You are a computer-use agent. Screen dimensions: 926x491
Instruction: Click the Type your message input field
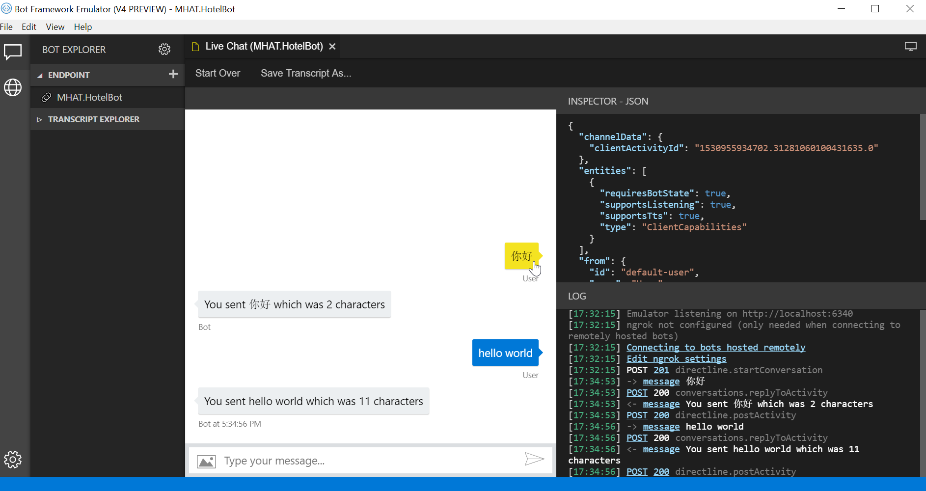(368, 461)
